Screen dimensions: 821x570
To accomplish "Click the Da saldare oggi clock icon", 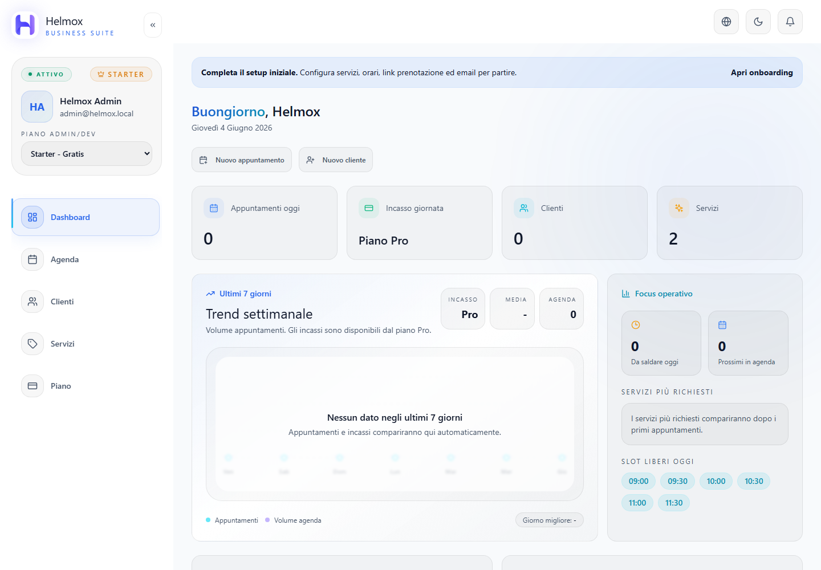I will (636, 325).
